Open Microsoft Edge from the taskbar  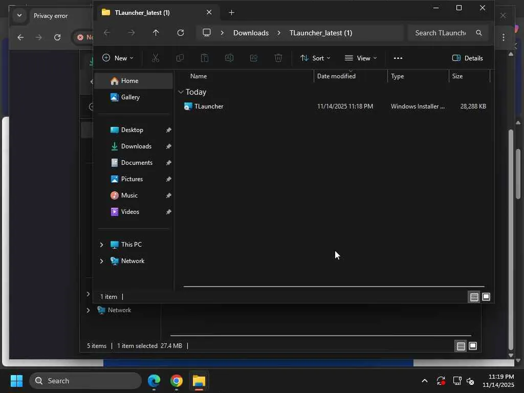(x=154, y=381)
